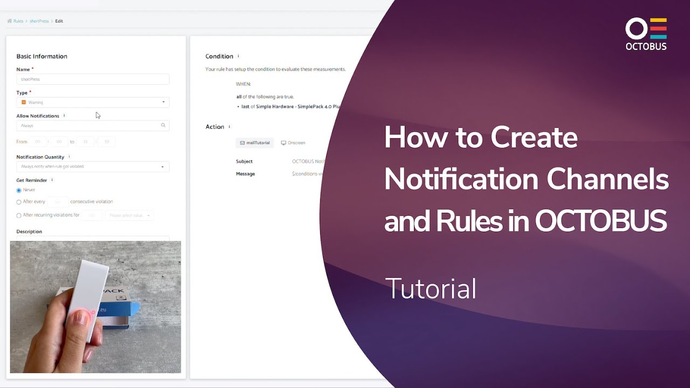Viewport: 690px width, 388px height.
Task: Open the Type dropdown showing Warning
Action: click(93, 102)
